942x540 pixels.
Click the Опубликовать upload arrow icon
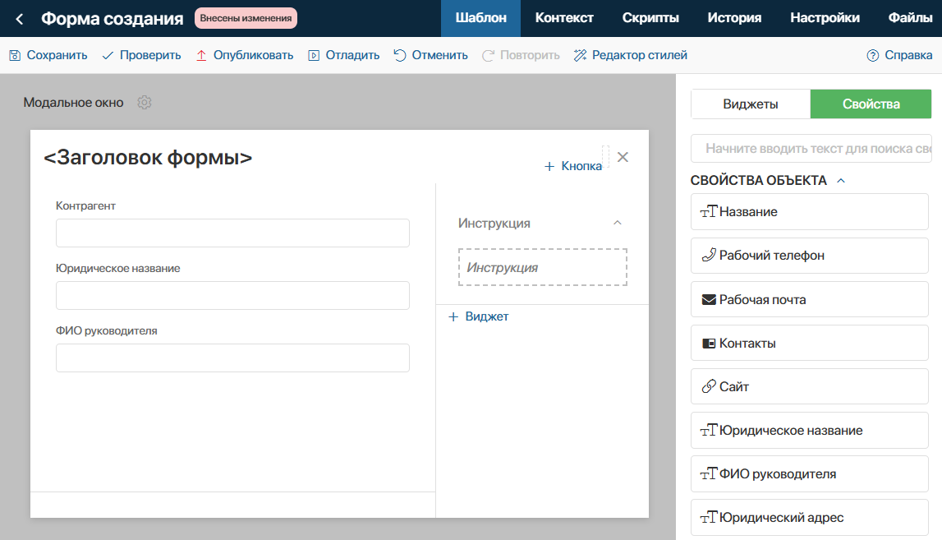tap(201, 55)
